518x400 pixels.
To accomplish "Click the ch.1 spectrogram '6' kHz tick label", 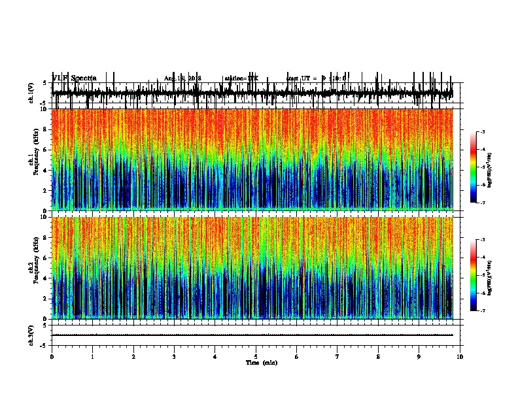I will click(x=45, y=150).
